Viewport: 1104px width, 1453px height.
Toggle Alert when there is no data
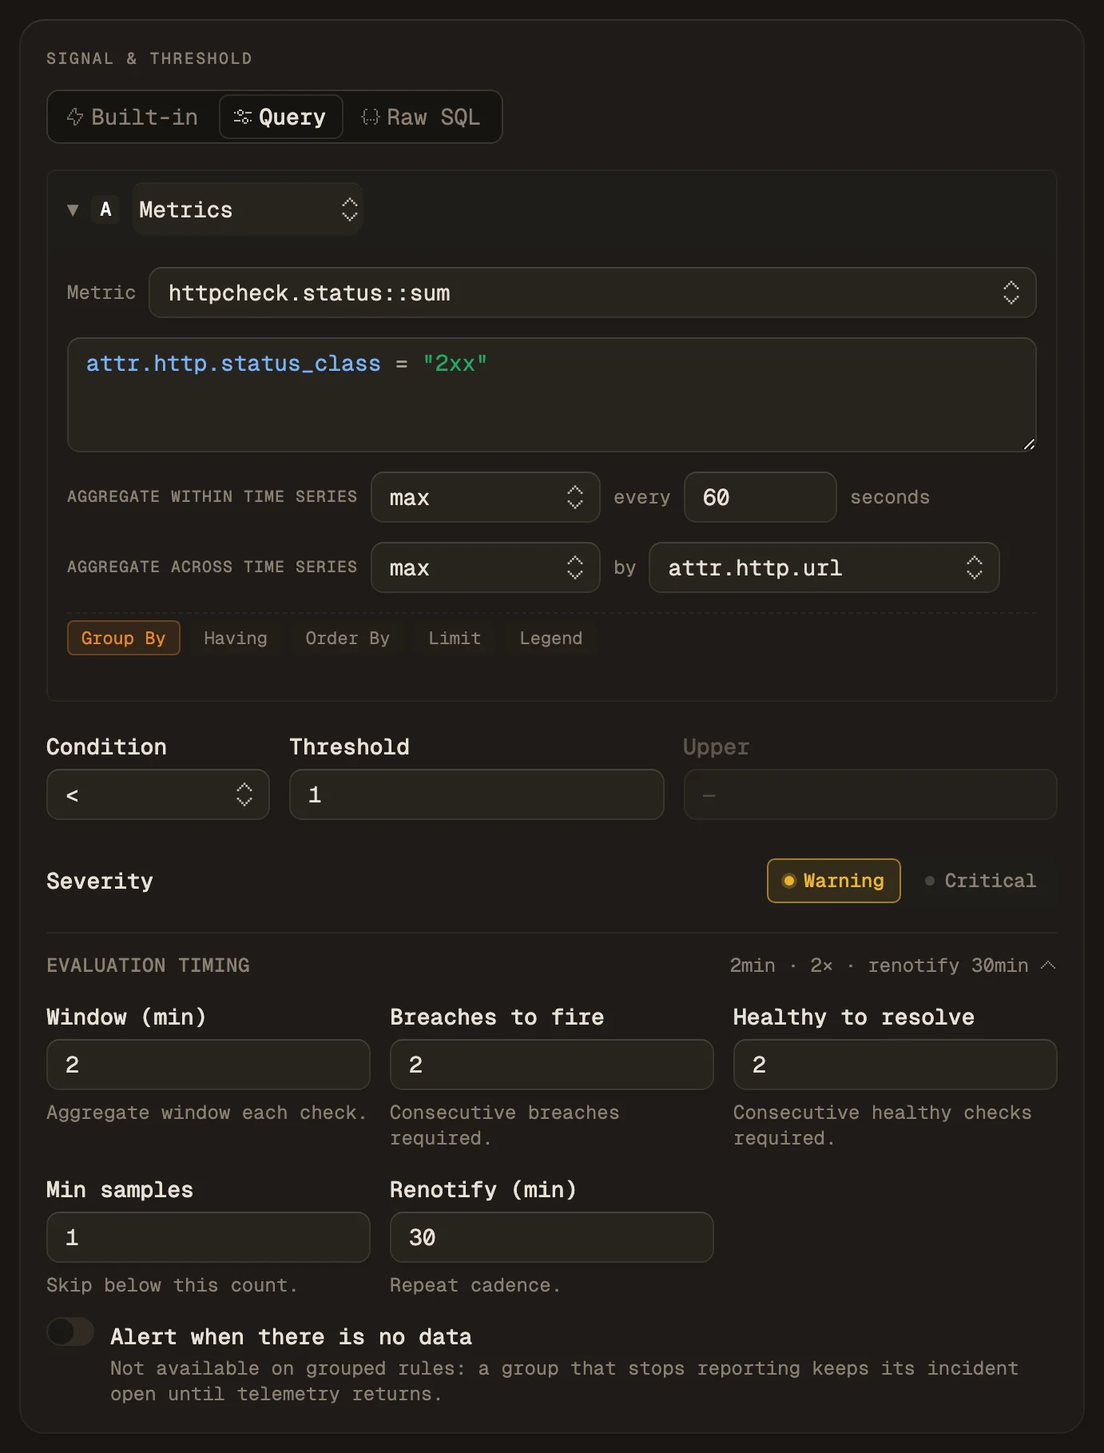click(70, 1332)
